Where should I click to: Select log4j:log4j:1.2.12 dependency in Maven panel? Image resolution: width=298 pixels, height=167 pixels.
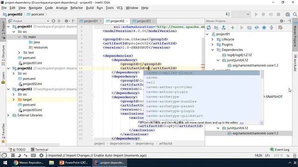239,55
